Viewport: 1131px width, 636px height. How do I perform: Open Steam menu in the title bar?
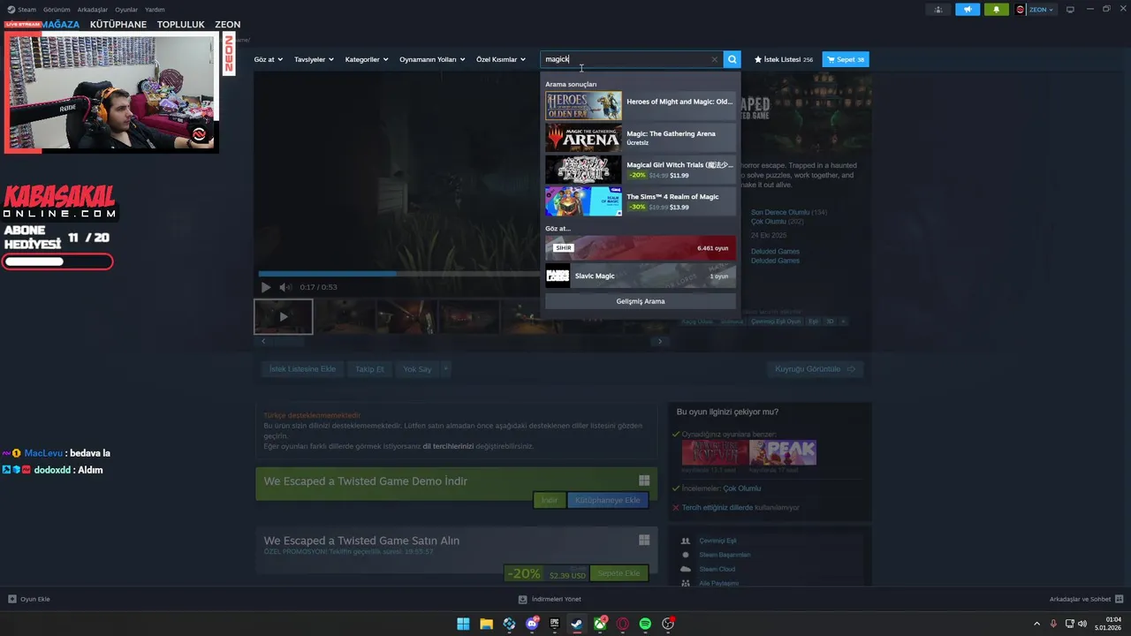pos(22,10)
